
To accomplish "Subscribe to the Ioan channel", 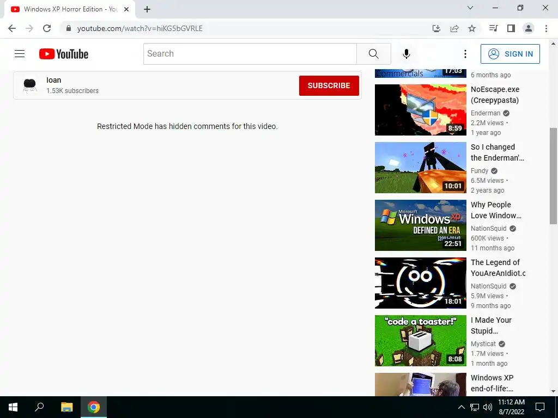I will (329, 85).
